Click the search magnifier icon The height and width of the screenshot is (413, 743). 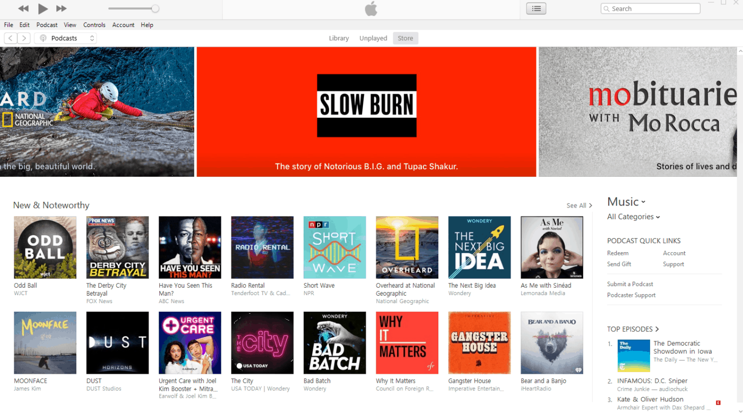[606, 8]
